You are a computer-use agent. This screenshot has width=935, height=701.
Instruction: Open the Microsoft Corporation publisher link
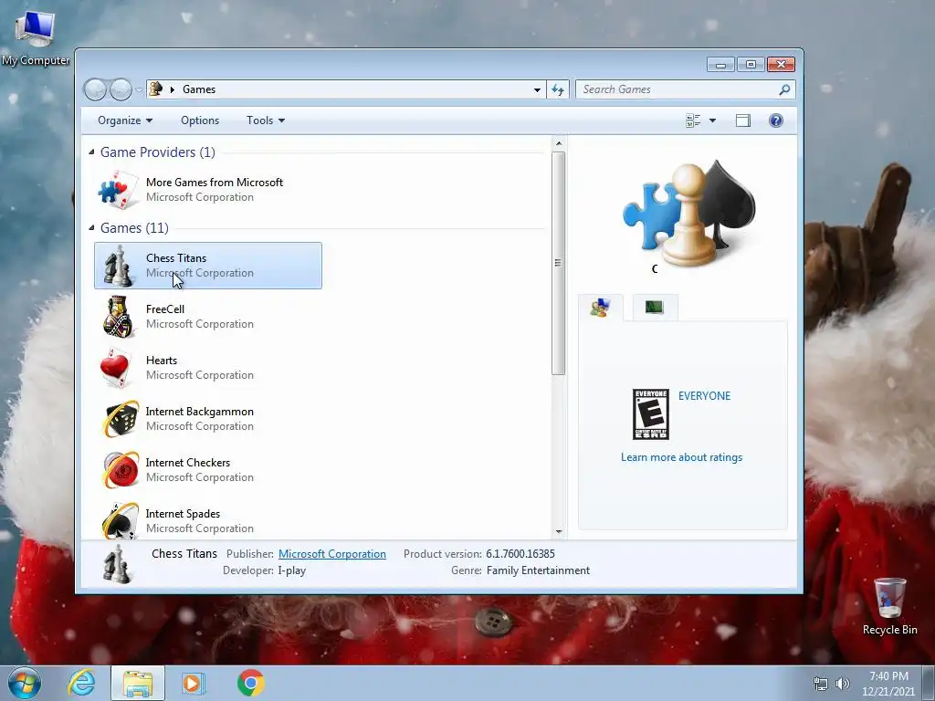coord(332,554)
